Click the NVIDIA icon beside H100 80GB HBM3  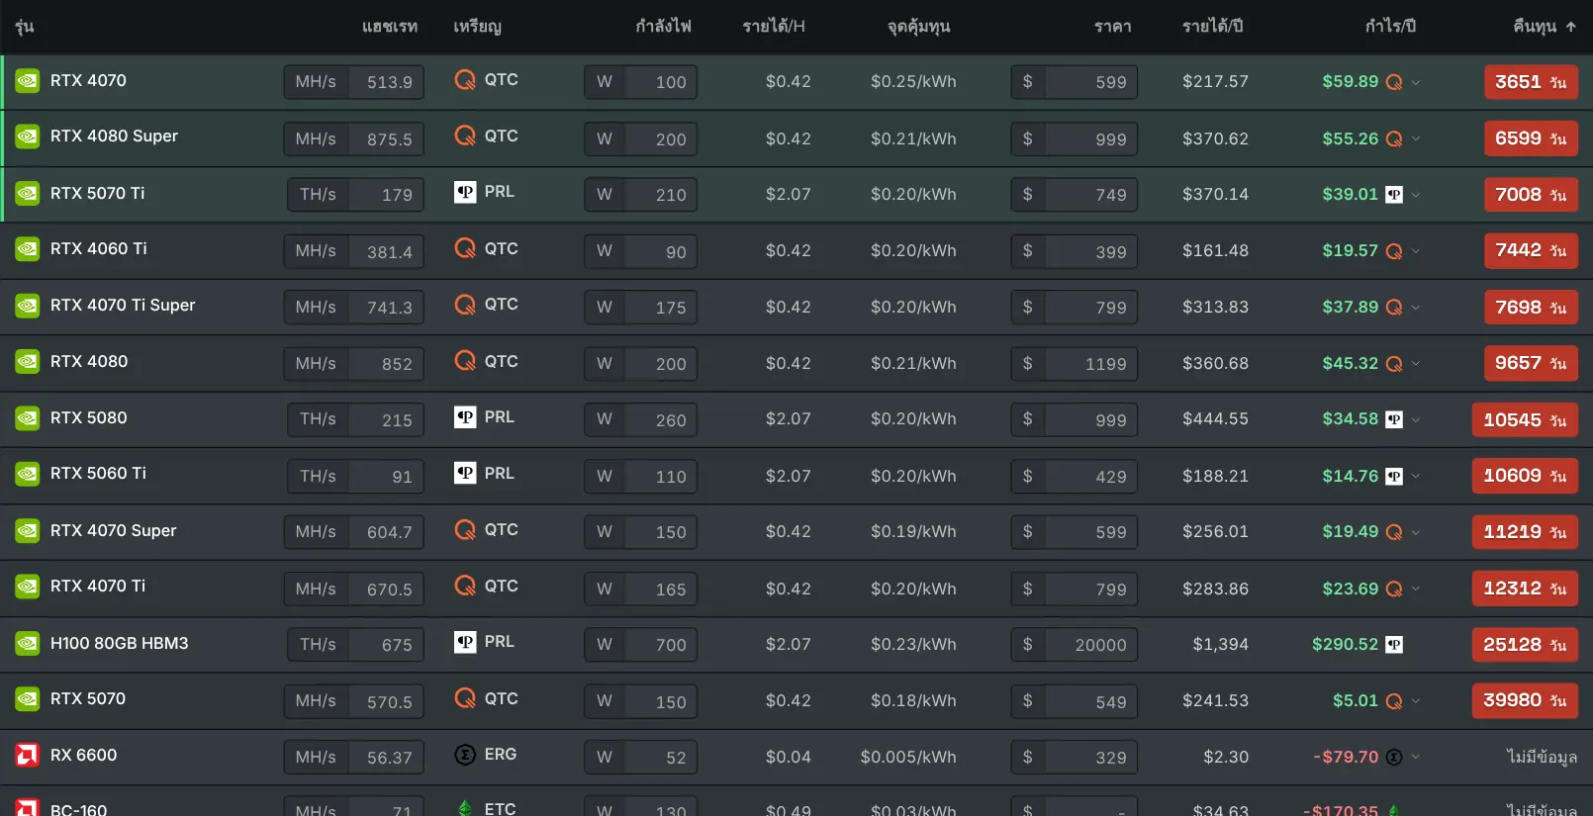[x=27, y=644]
